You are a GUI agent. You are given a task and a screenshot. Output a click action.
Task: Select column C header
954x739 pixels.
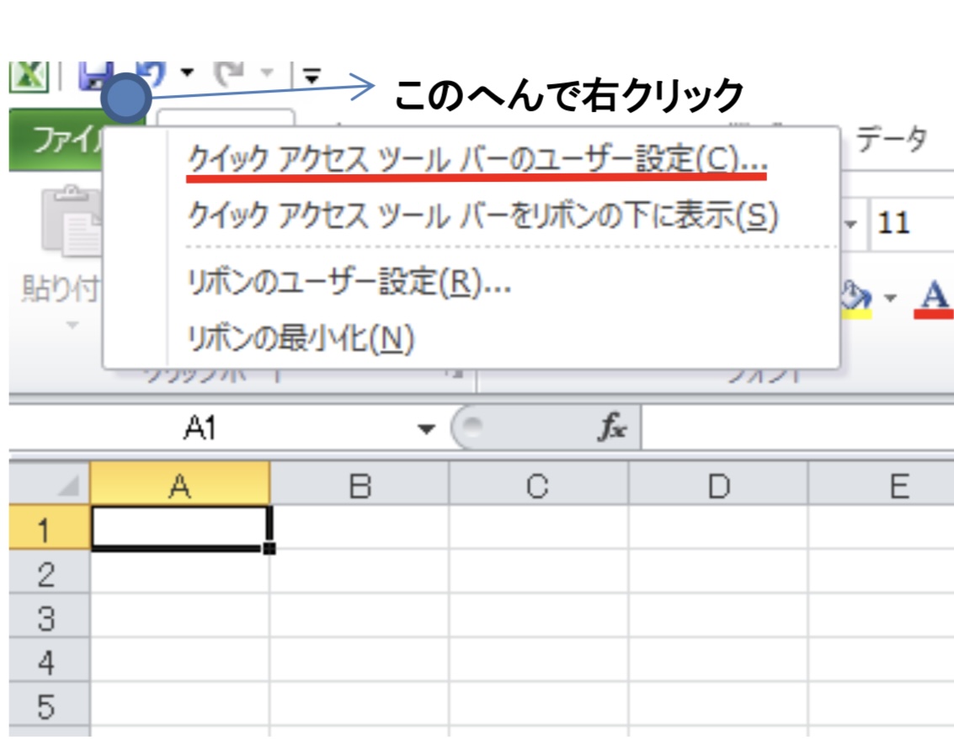pos(538,486)
